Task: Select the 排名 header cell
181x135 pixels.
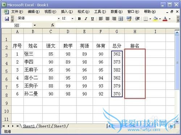Action: (135, 46)
